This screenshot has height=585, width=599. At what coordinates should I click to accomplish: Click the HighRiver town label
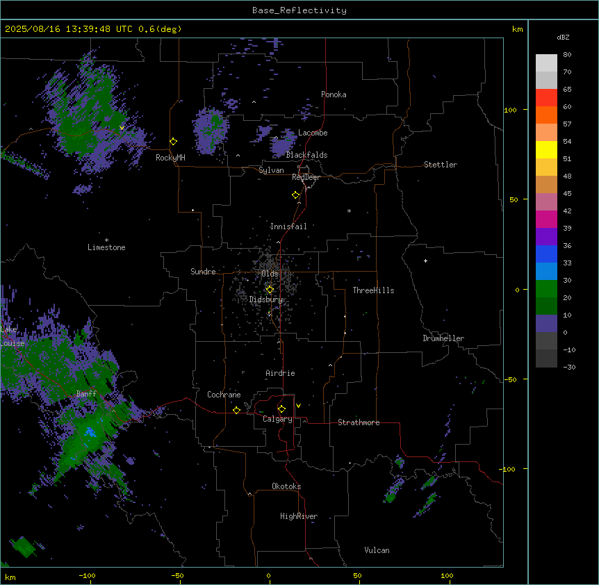[x=299, y=516]
